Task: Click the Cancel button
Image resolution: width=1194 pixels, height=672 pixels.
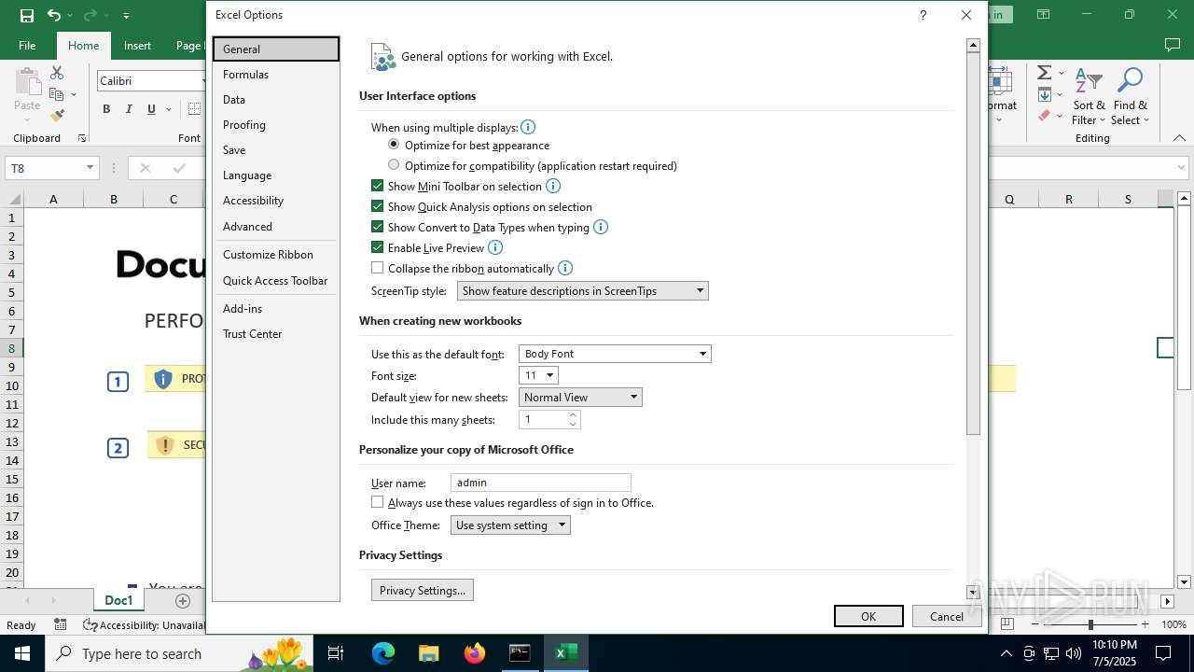Action: pyautogui.click(x=946, y=616)
